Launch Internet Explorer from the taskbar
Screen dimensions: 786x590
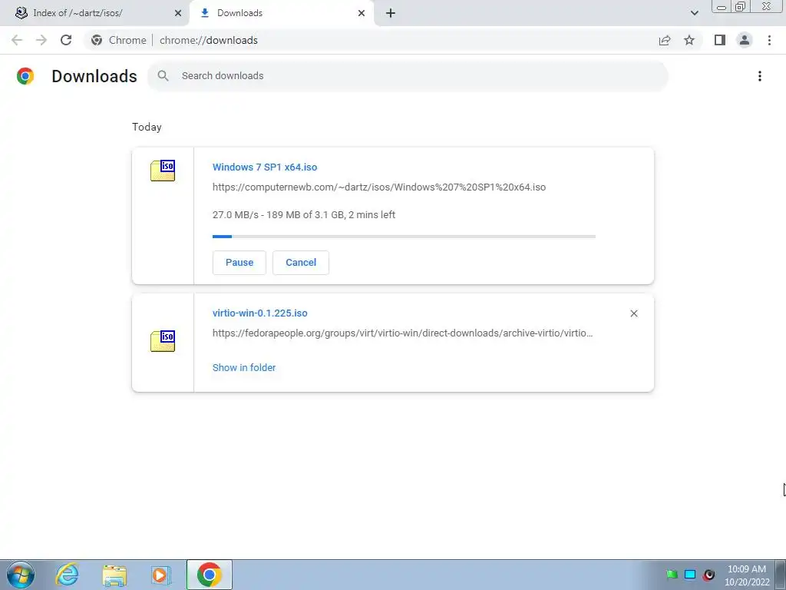click(x=68, y=575)
